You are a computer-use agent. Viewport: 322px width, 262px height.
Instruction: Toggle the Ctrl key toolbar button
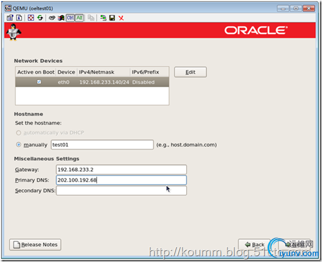click(70, 18)
